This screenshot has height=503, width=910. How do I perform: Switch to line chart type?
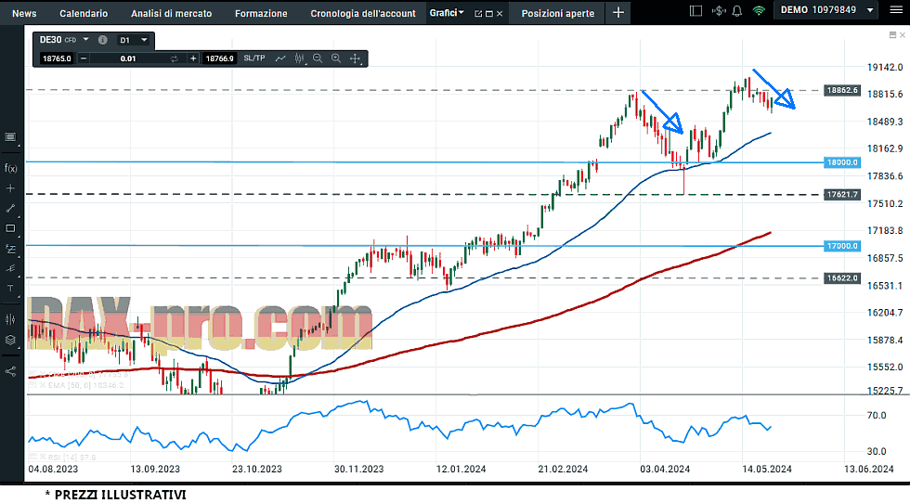click(280, 58)
